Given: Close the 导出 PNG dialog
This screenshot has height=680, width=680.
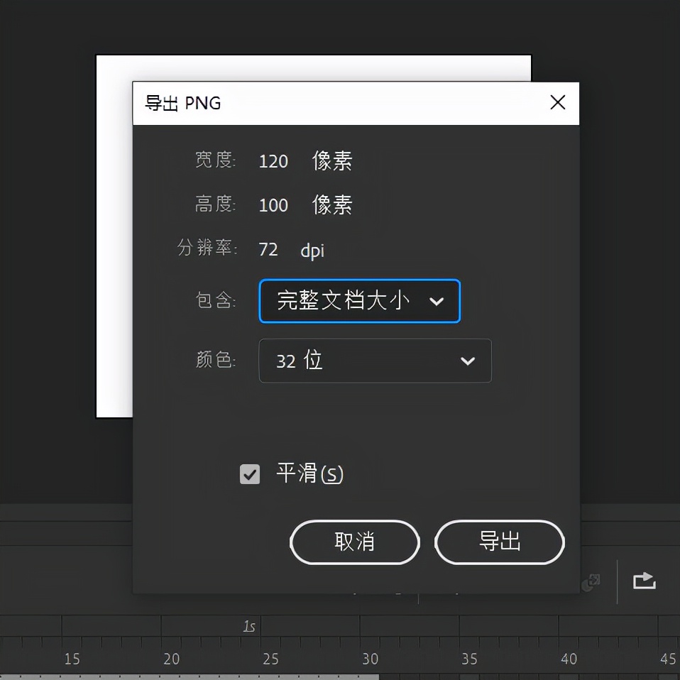Looking at the screenshot, I should [x=558, y=103].
